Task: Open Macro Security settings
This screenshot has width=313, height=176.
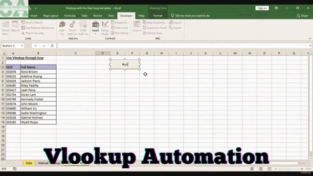Action: point(33,33)
